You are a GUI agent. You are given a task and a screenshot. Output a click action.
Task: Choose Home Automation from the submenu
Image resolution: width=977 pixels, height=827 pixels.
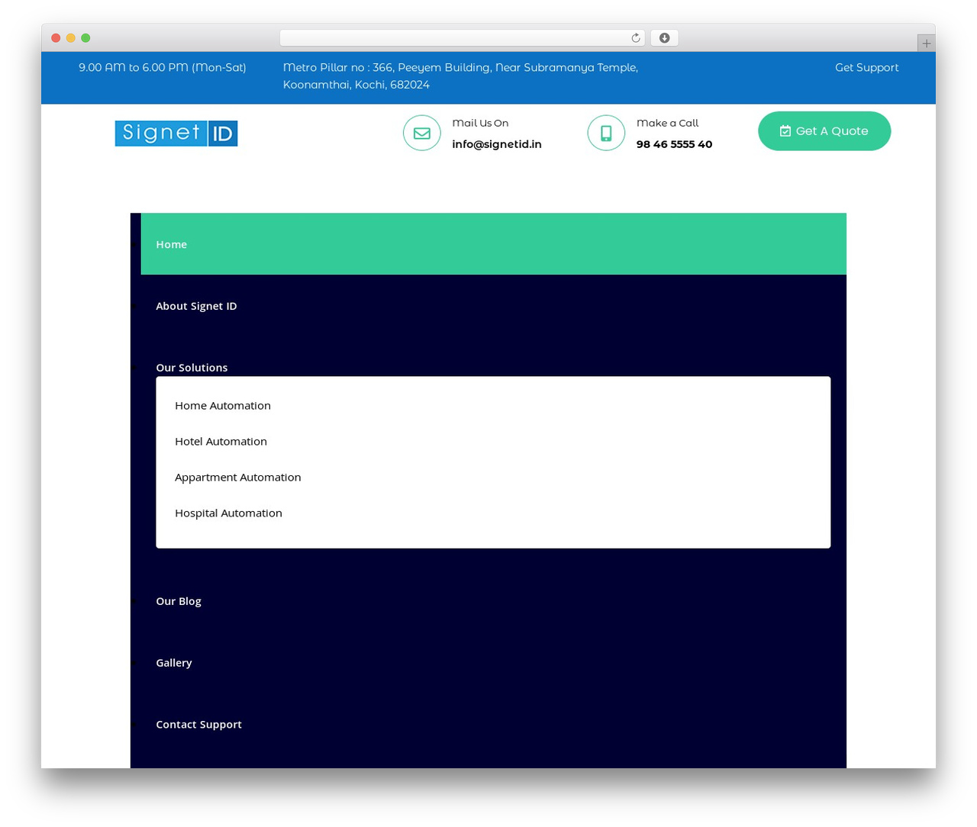(223, 405)
